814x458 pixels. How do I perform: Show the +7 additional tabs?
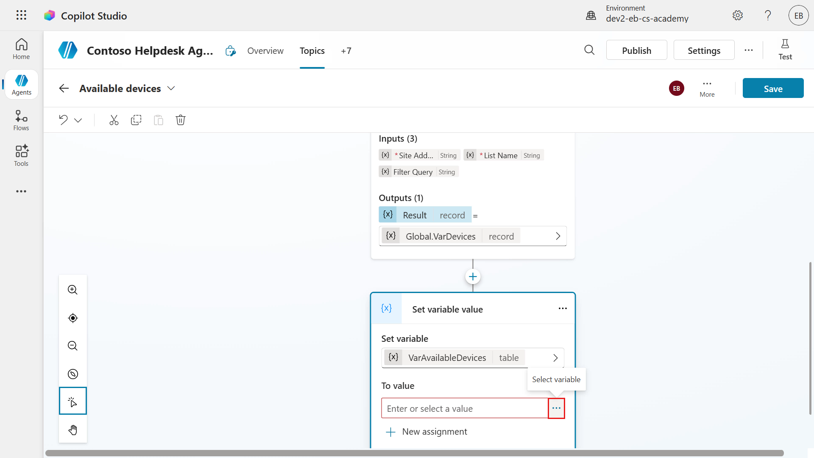point(346,51)
